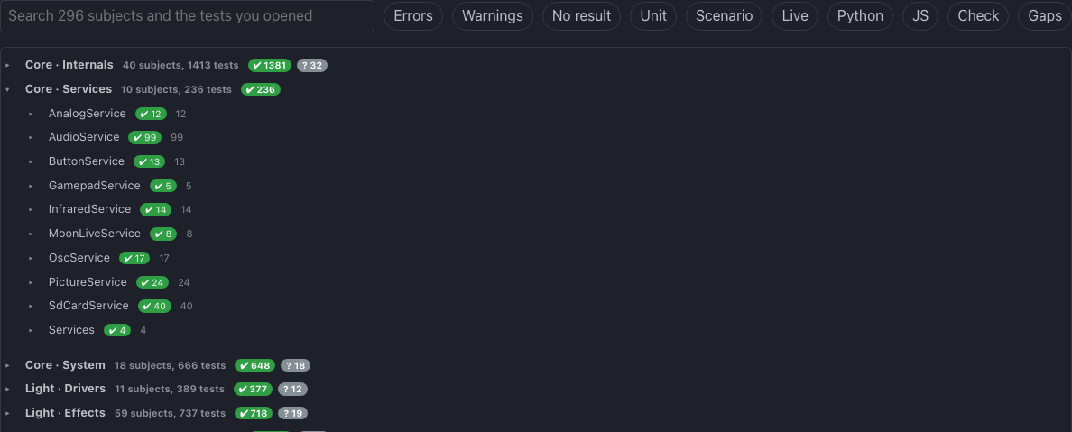Expand the AudioService row arrow
The width and height of the screenshot is (1072, 432).
pyautogui.click(x=31, y=137)
